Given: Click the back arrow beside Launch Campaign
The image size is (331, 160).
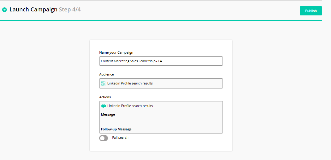Looking at the screenshot, I should [4, 10].
